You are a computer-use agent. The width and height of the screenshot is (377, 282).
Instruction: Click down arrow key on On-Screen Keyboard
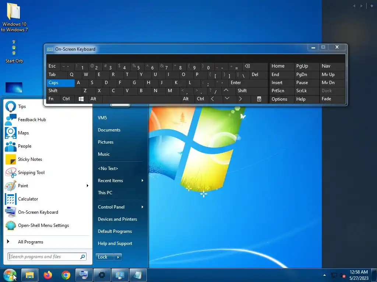pos(227,99)
